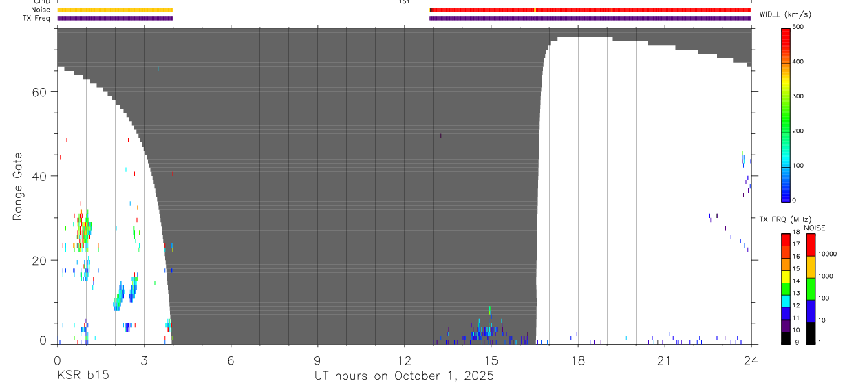
Task: Select the purple segment of TX FRQ colorbar
Action: coord(785,325)
